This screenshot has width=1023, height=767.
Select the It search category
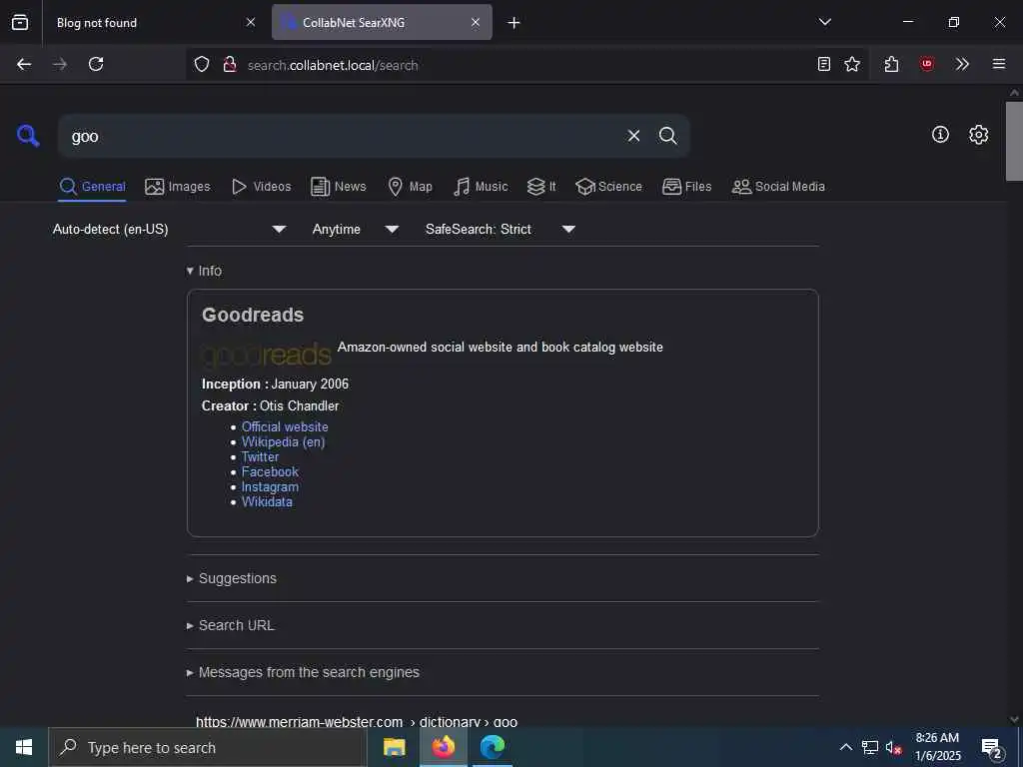pyautogui.click(x=541, y=187)
